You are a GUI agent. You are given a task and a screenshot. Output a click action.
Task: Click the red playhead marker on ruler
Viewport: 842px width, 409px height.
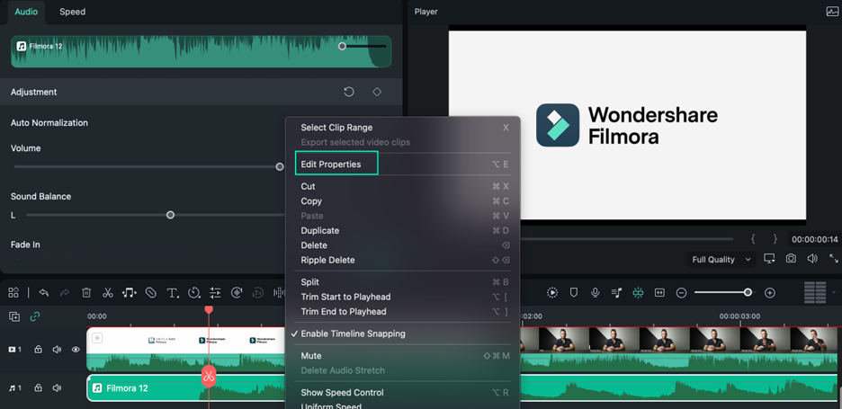(x=209, y=310)
